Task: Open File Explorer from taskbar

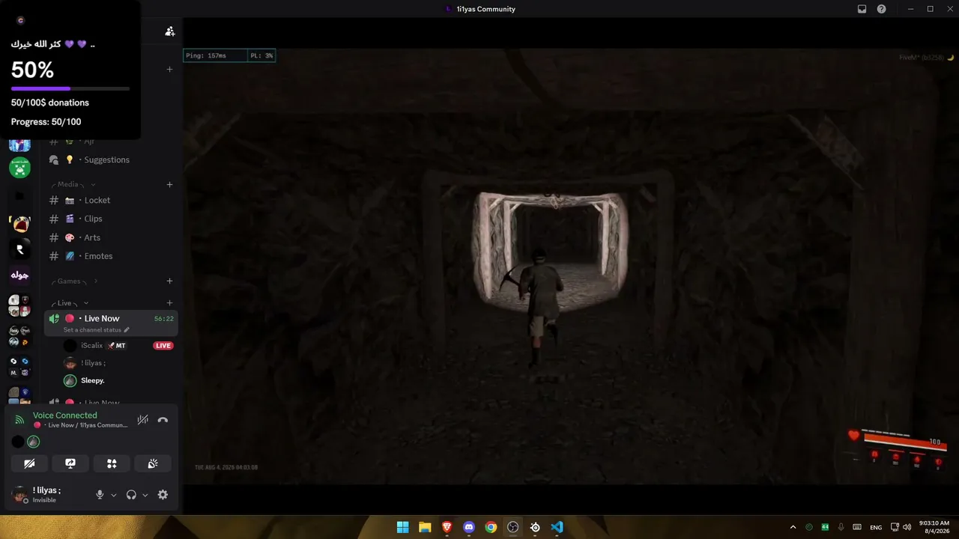Action: [425, 527]
